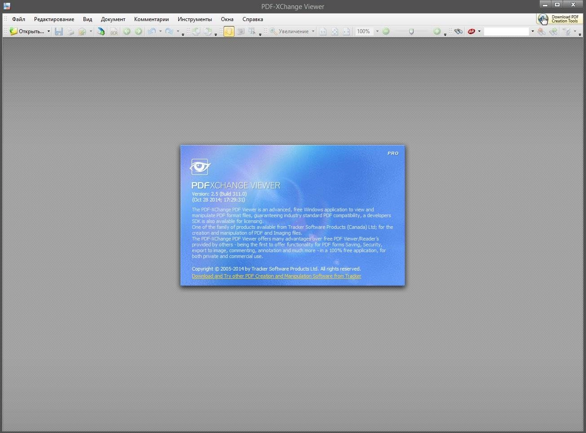Click the search options icon at toolbar end
586x433 pixels.
pos(567,31)
